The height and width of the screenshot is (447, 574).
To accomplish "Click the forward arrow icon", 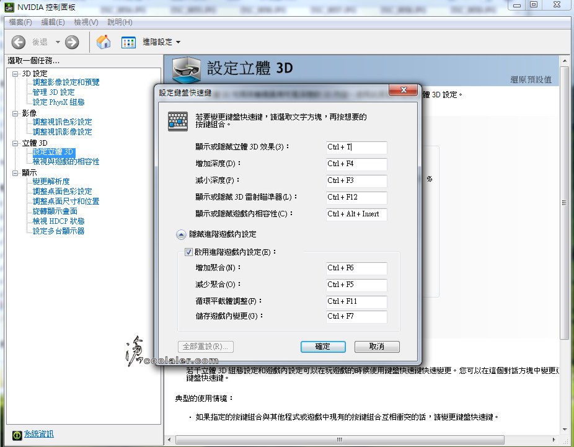I will [x=72, y=42].
